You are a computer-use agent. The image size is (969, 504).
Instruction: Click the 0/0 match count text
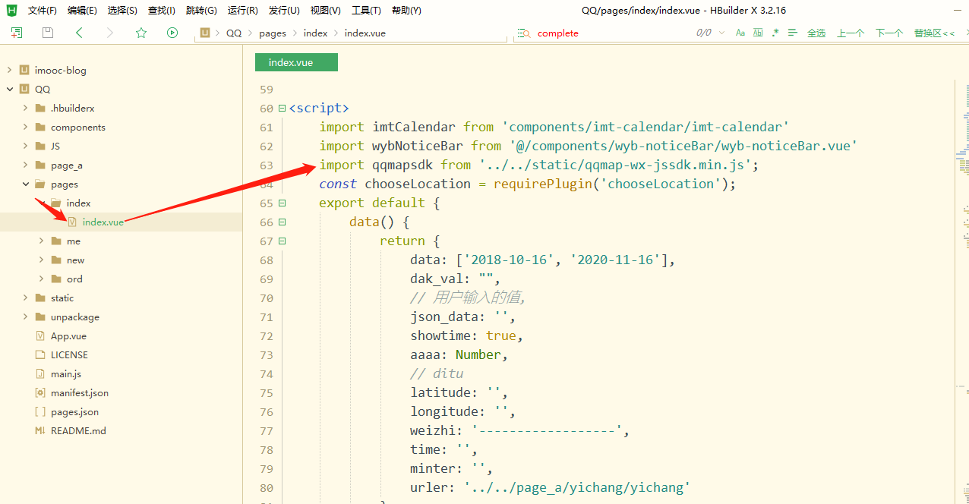704,33
